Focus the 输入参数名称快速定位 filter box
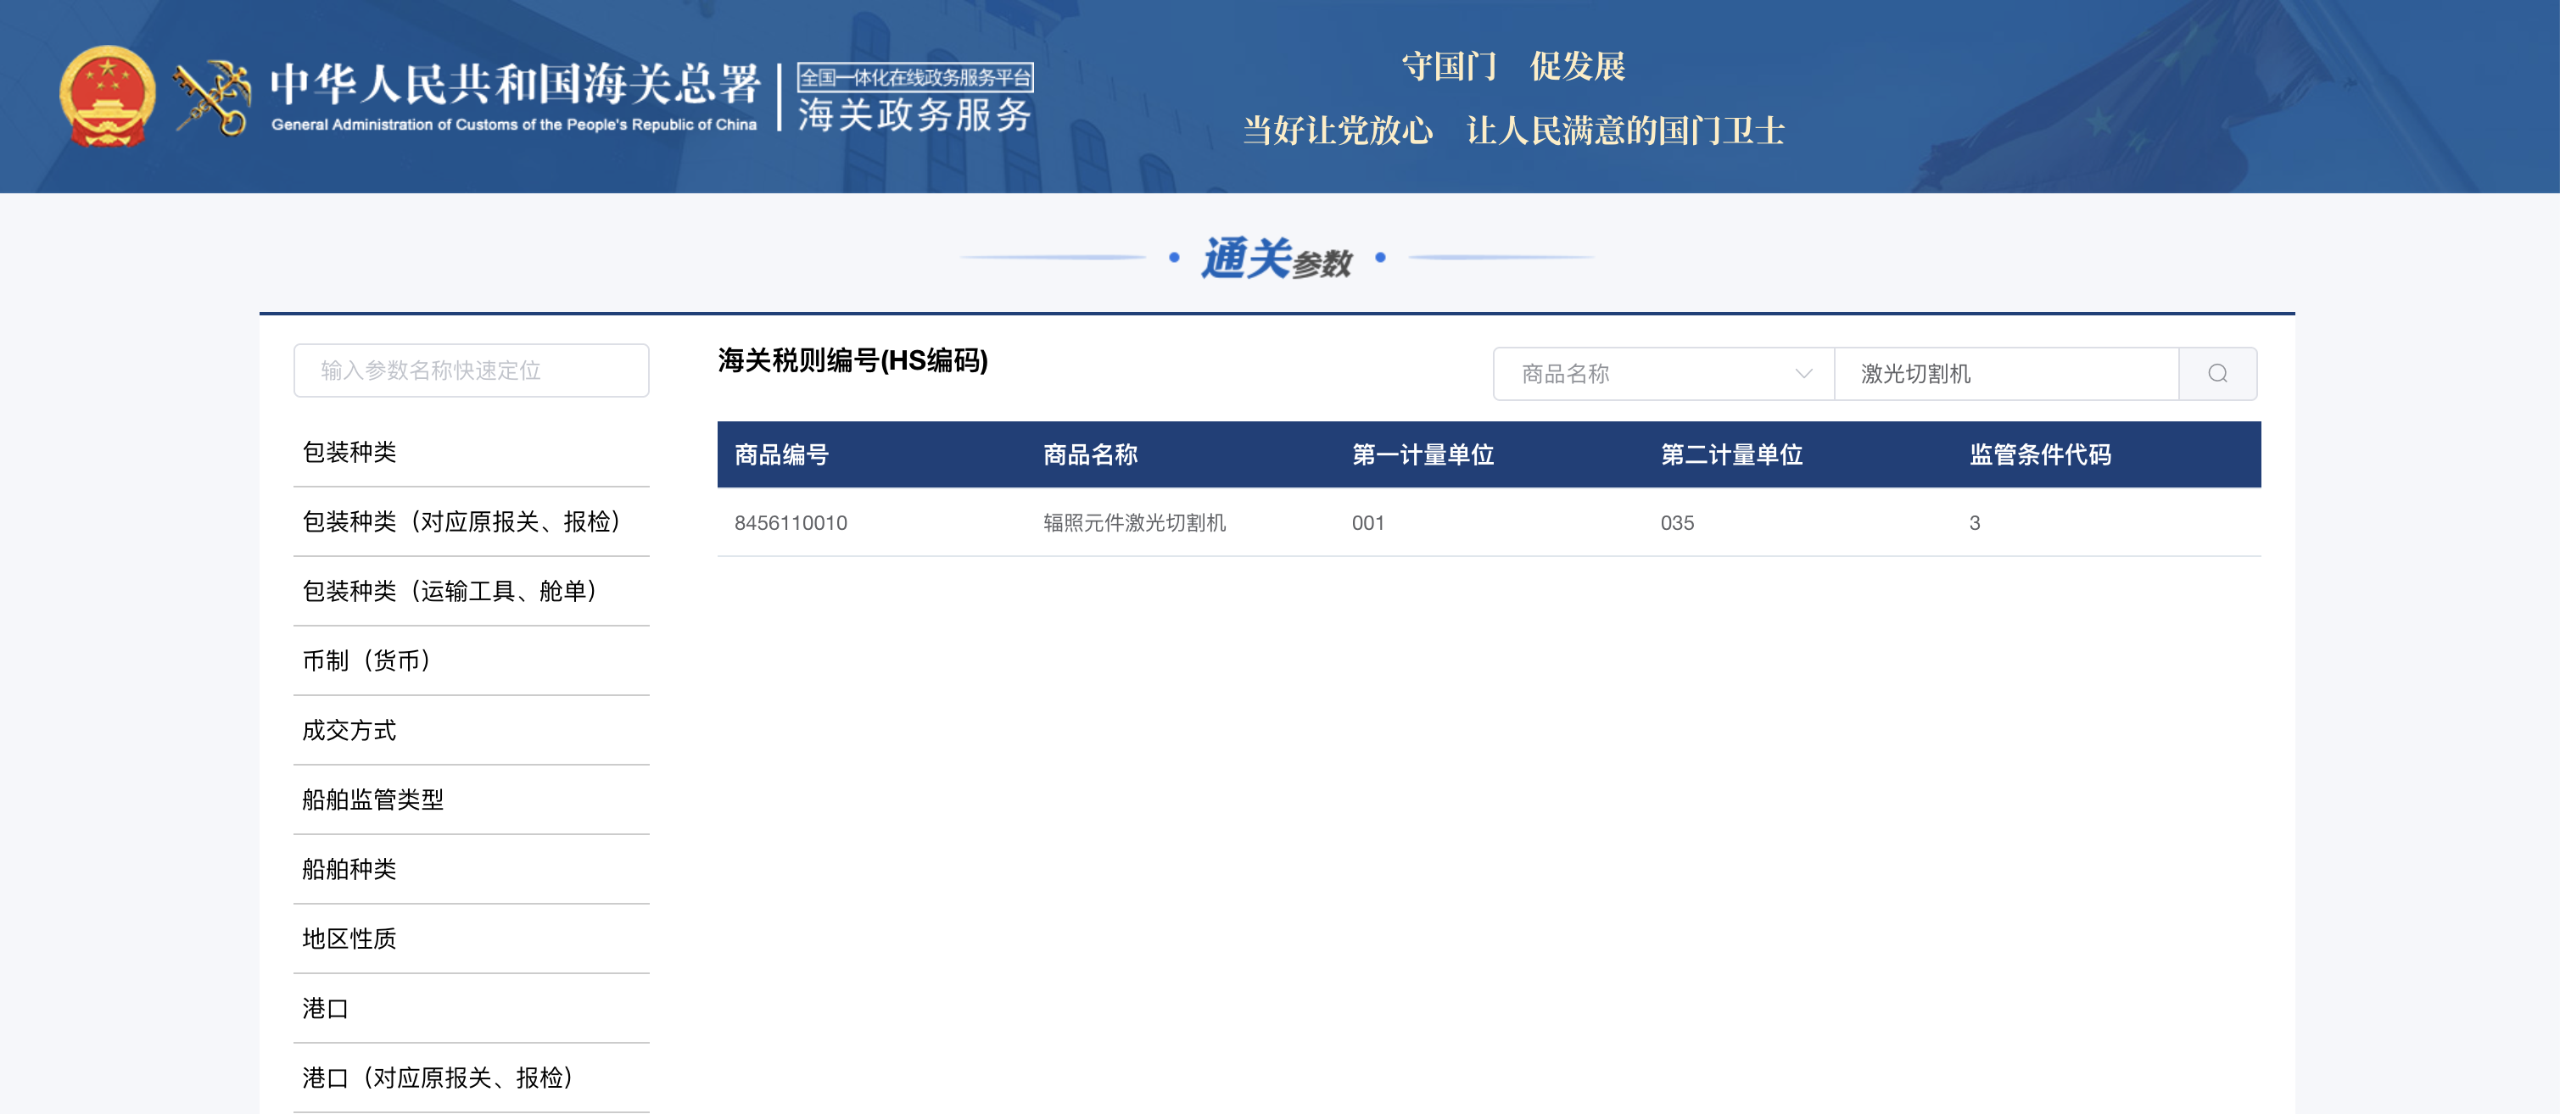 [x=471, y=370]
